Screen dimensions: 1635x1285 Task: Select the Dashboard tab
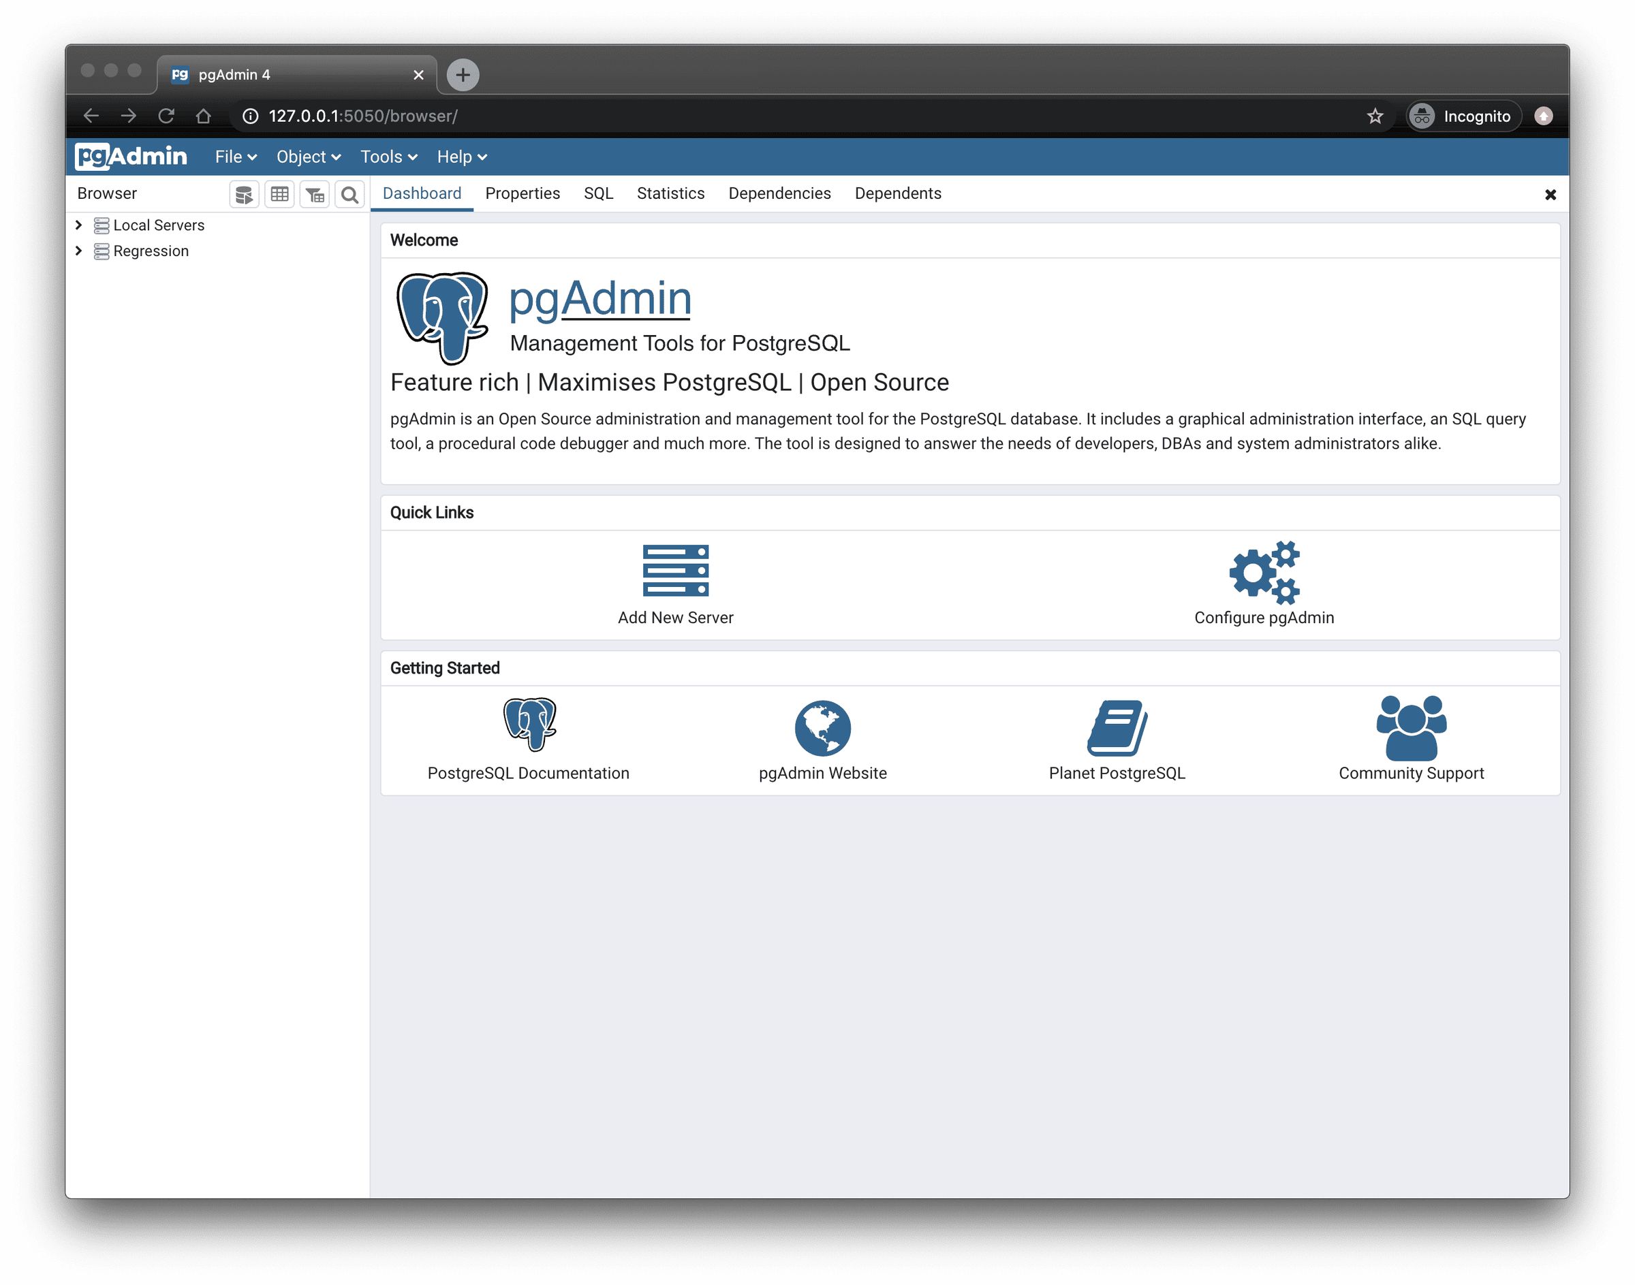(x=421, y=192)
